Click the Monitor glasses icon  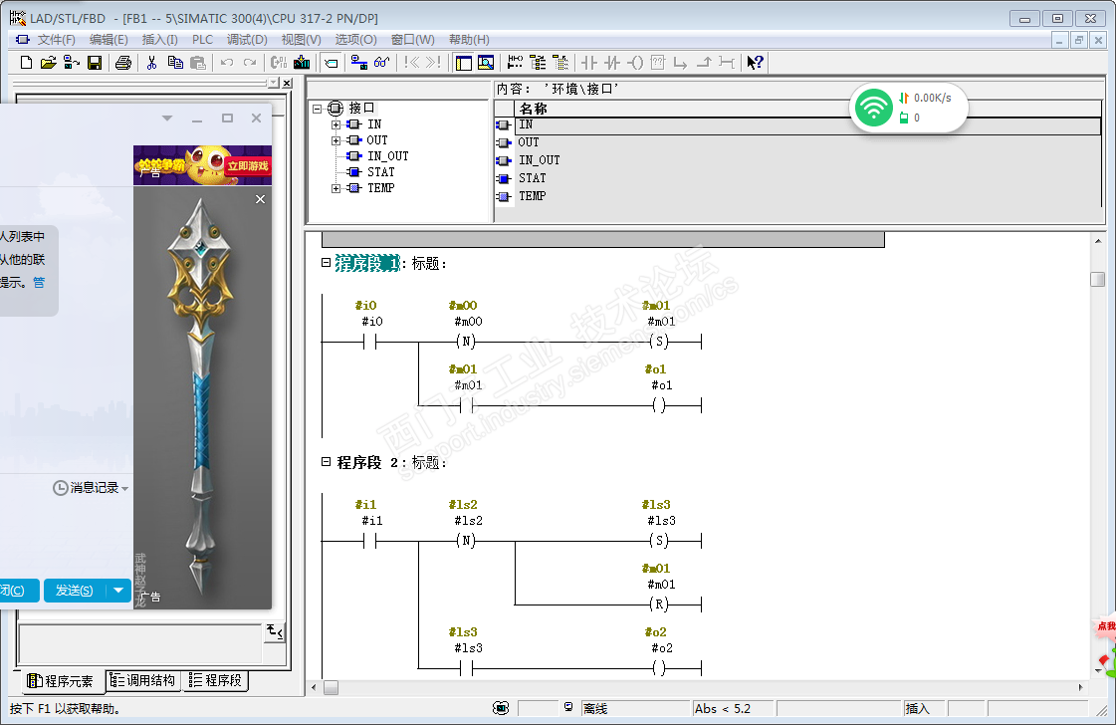click(382, 63)
